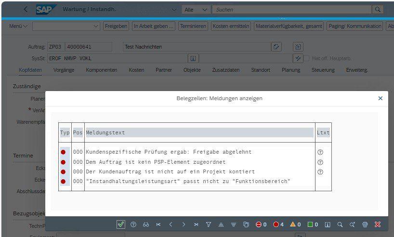The width and height of the screenshot is (394, 237).
Task: Select message 'Instandhaltungsleistungsart passt nicht zu Funktionsbereich'
Action: [x=188, y=181]
